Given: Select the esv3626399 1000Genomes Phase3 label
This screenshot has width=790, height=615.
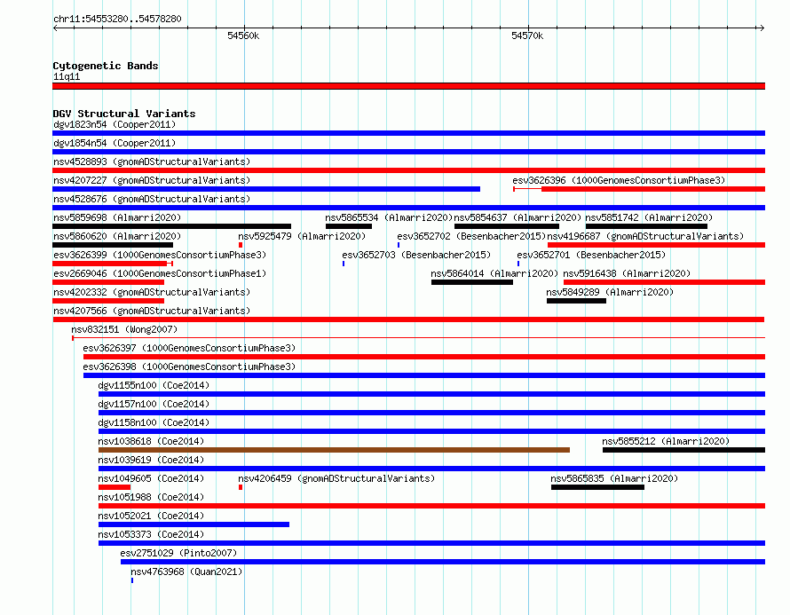Looking at the screenshot, I should [x=160, y=255].
